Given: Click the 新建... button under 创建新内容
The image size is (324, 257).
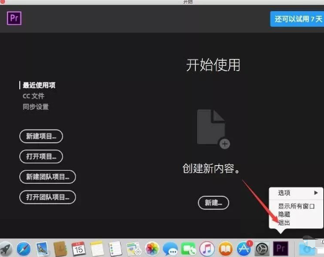Looking at the screenshot, I should (x=213, y=203).
